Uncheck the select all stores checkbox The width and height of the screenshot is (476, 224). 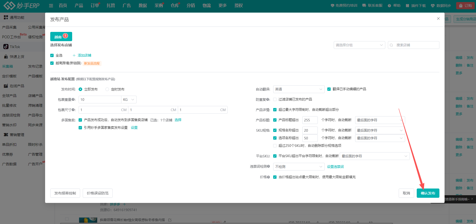pos(52,56)
